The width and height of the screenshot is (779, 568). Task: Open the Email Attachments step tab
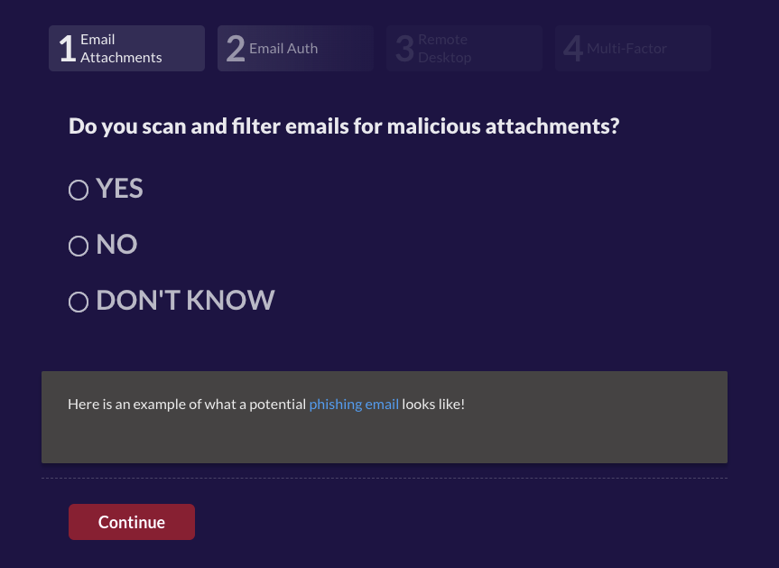pyautogui.click(x=125, y=48)
